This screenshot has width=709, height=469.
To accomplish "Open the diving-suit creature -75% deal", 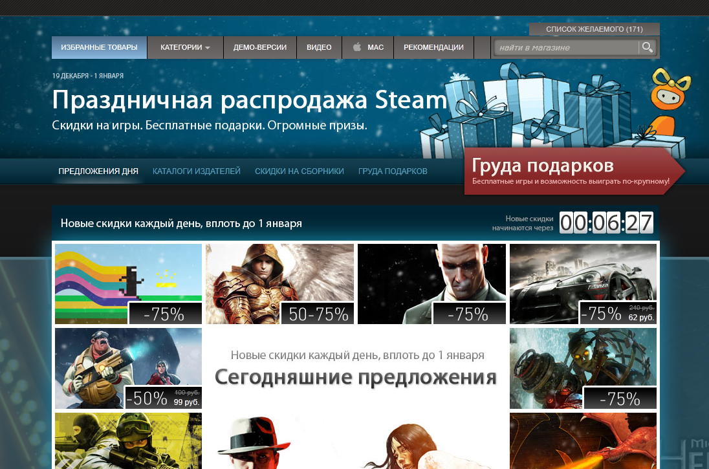I will click(584, 369).
